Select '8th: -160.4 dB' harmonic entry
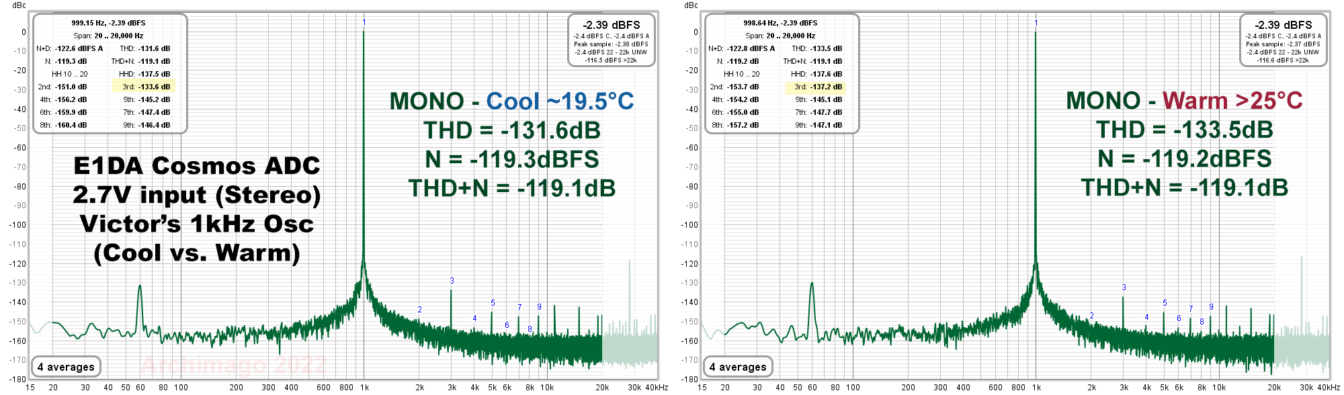 point(63,125)
